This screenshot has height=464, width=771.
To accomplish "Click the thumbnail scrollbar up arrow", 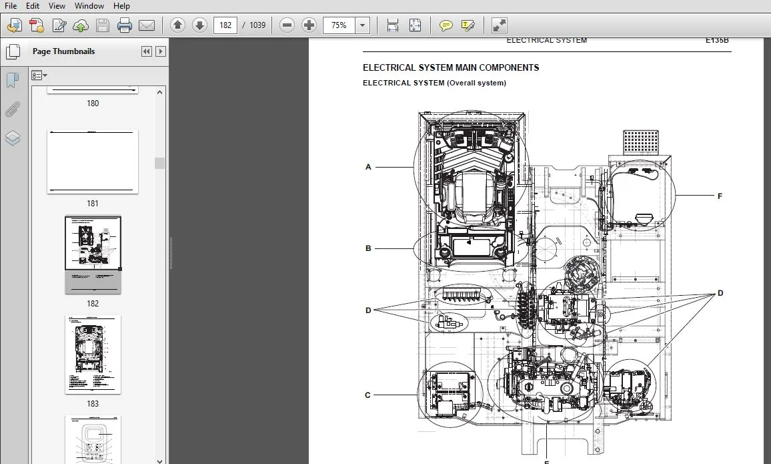I will pos(160,92).
